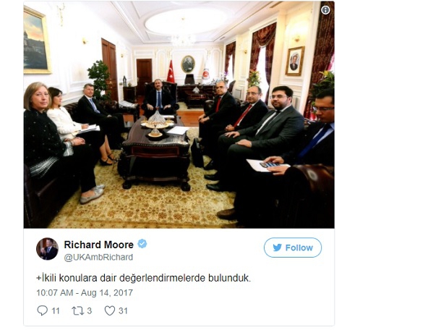Viewport: 441px width, 330px height.
Task: Click the Turkish flag in the photo
Action: coord(171,72)
